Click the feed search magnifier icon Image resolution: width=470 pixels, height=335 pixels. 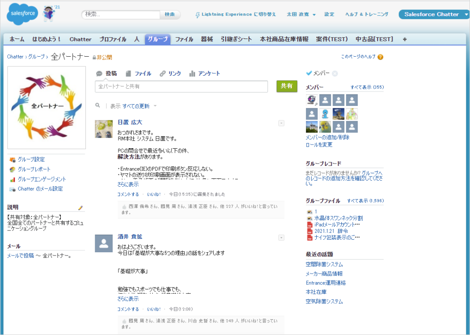pyautogui.click(x=98, y=105)
